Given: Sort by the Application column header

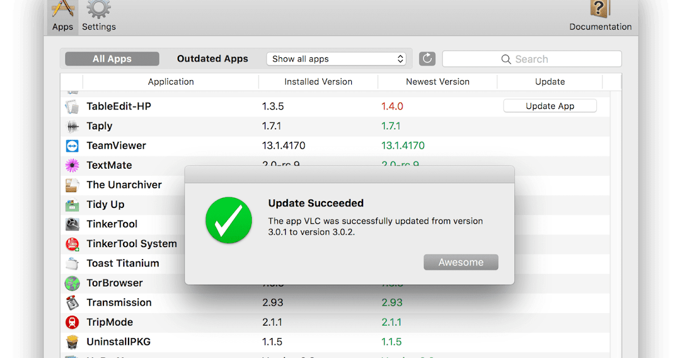Looking at the screenshot, I should click(x=170, y=82).
